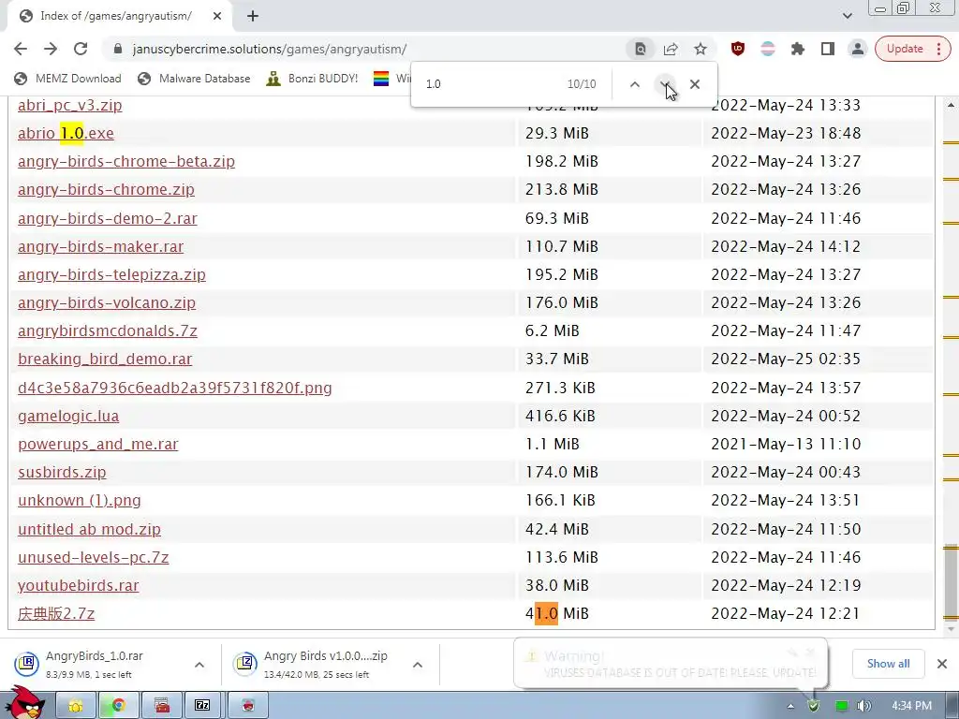The image size is (959, 719).
Task: Download angrybirdsmcdonalds.7z
Action: tap(108, 330)
